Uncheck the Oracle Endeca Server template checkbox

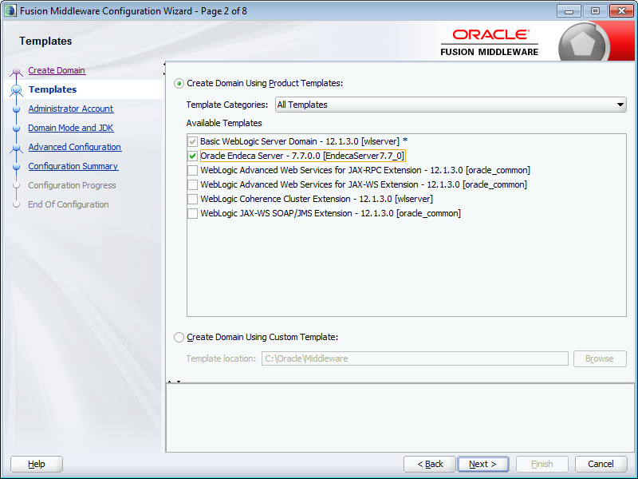click(192, 156)
